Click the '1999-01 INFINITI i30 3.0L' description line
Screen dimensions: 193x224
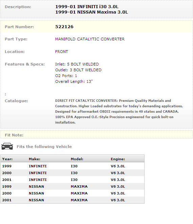click(x=87, y=7)
